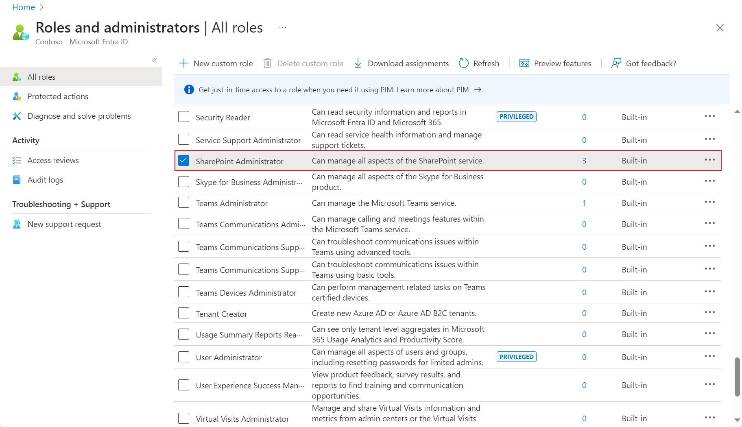Click the Access reviews icon
This screenshot has width=742, height=427.
click(17, 160)
